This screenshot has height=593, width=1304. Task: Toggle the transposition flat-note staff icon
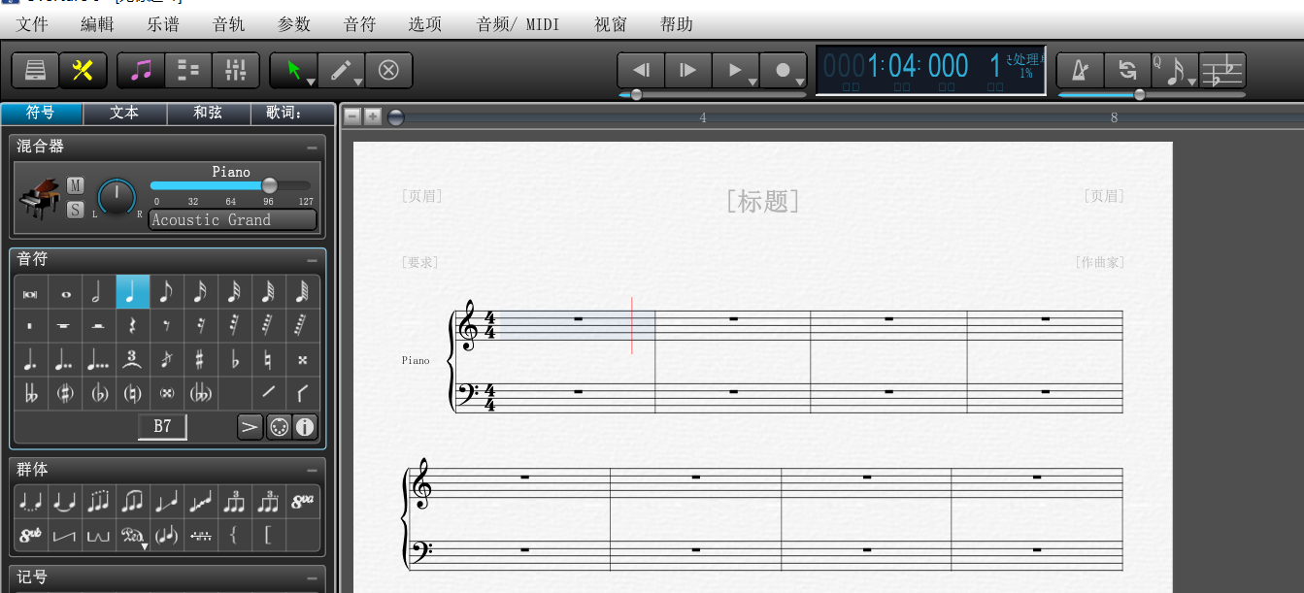point(1222,70)
